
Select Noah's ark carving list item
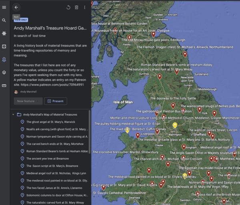57,129
